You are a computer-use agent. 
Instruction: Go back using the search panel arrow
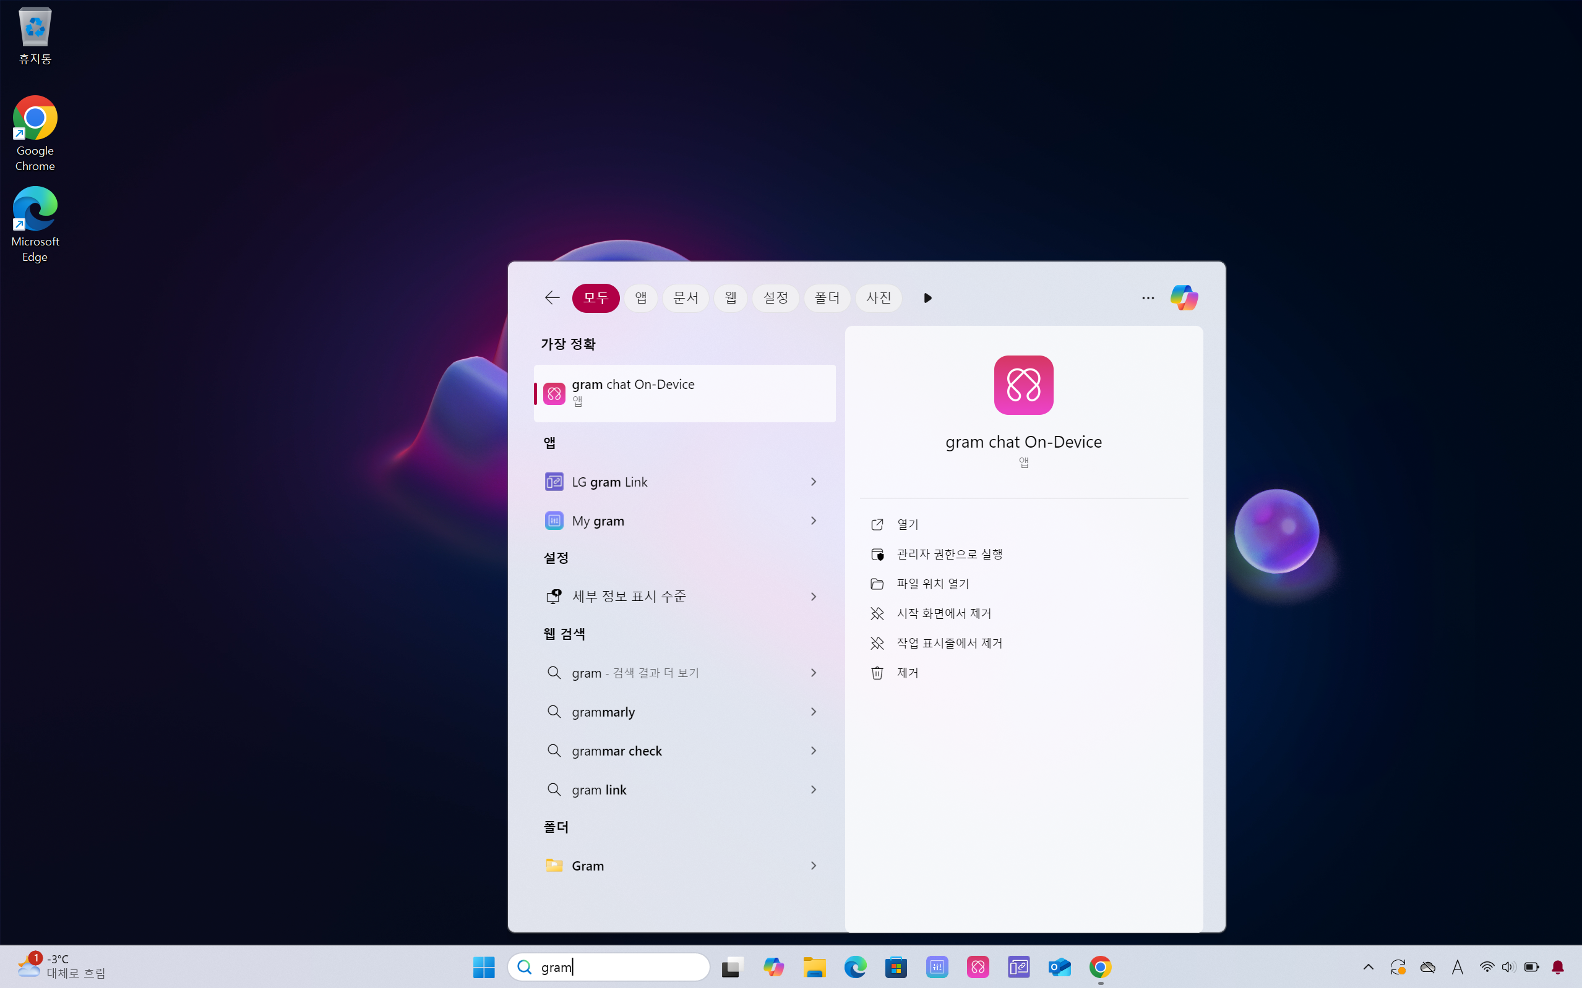pos(552,298)
